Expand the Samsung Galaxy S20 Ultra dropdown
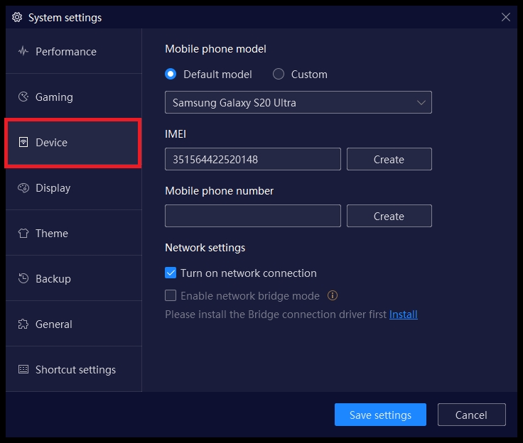Image resolution: width=523 pixels, height=443 pixels. [x=298, y=103]
